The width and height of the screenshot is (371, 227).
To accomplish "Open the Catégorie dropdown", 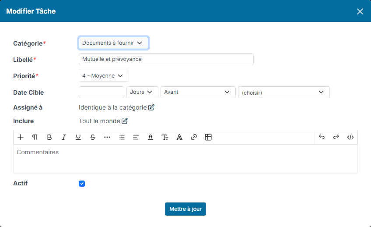I will [113, 43].
